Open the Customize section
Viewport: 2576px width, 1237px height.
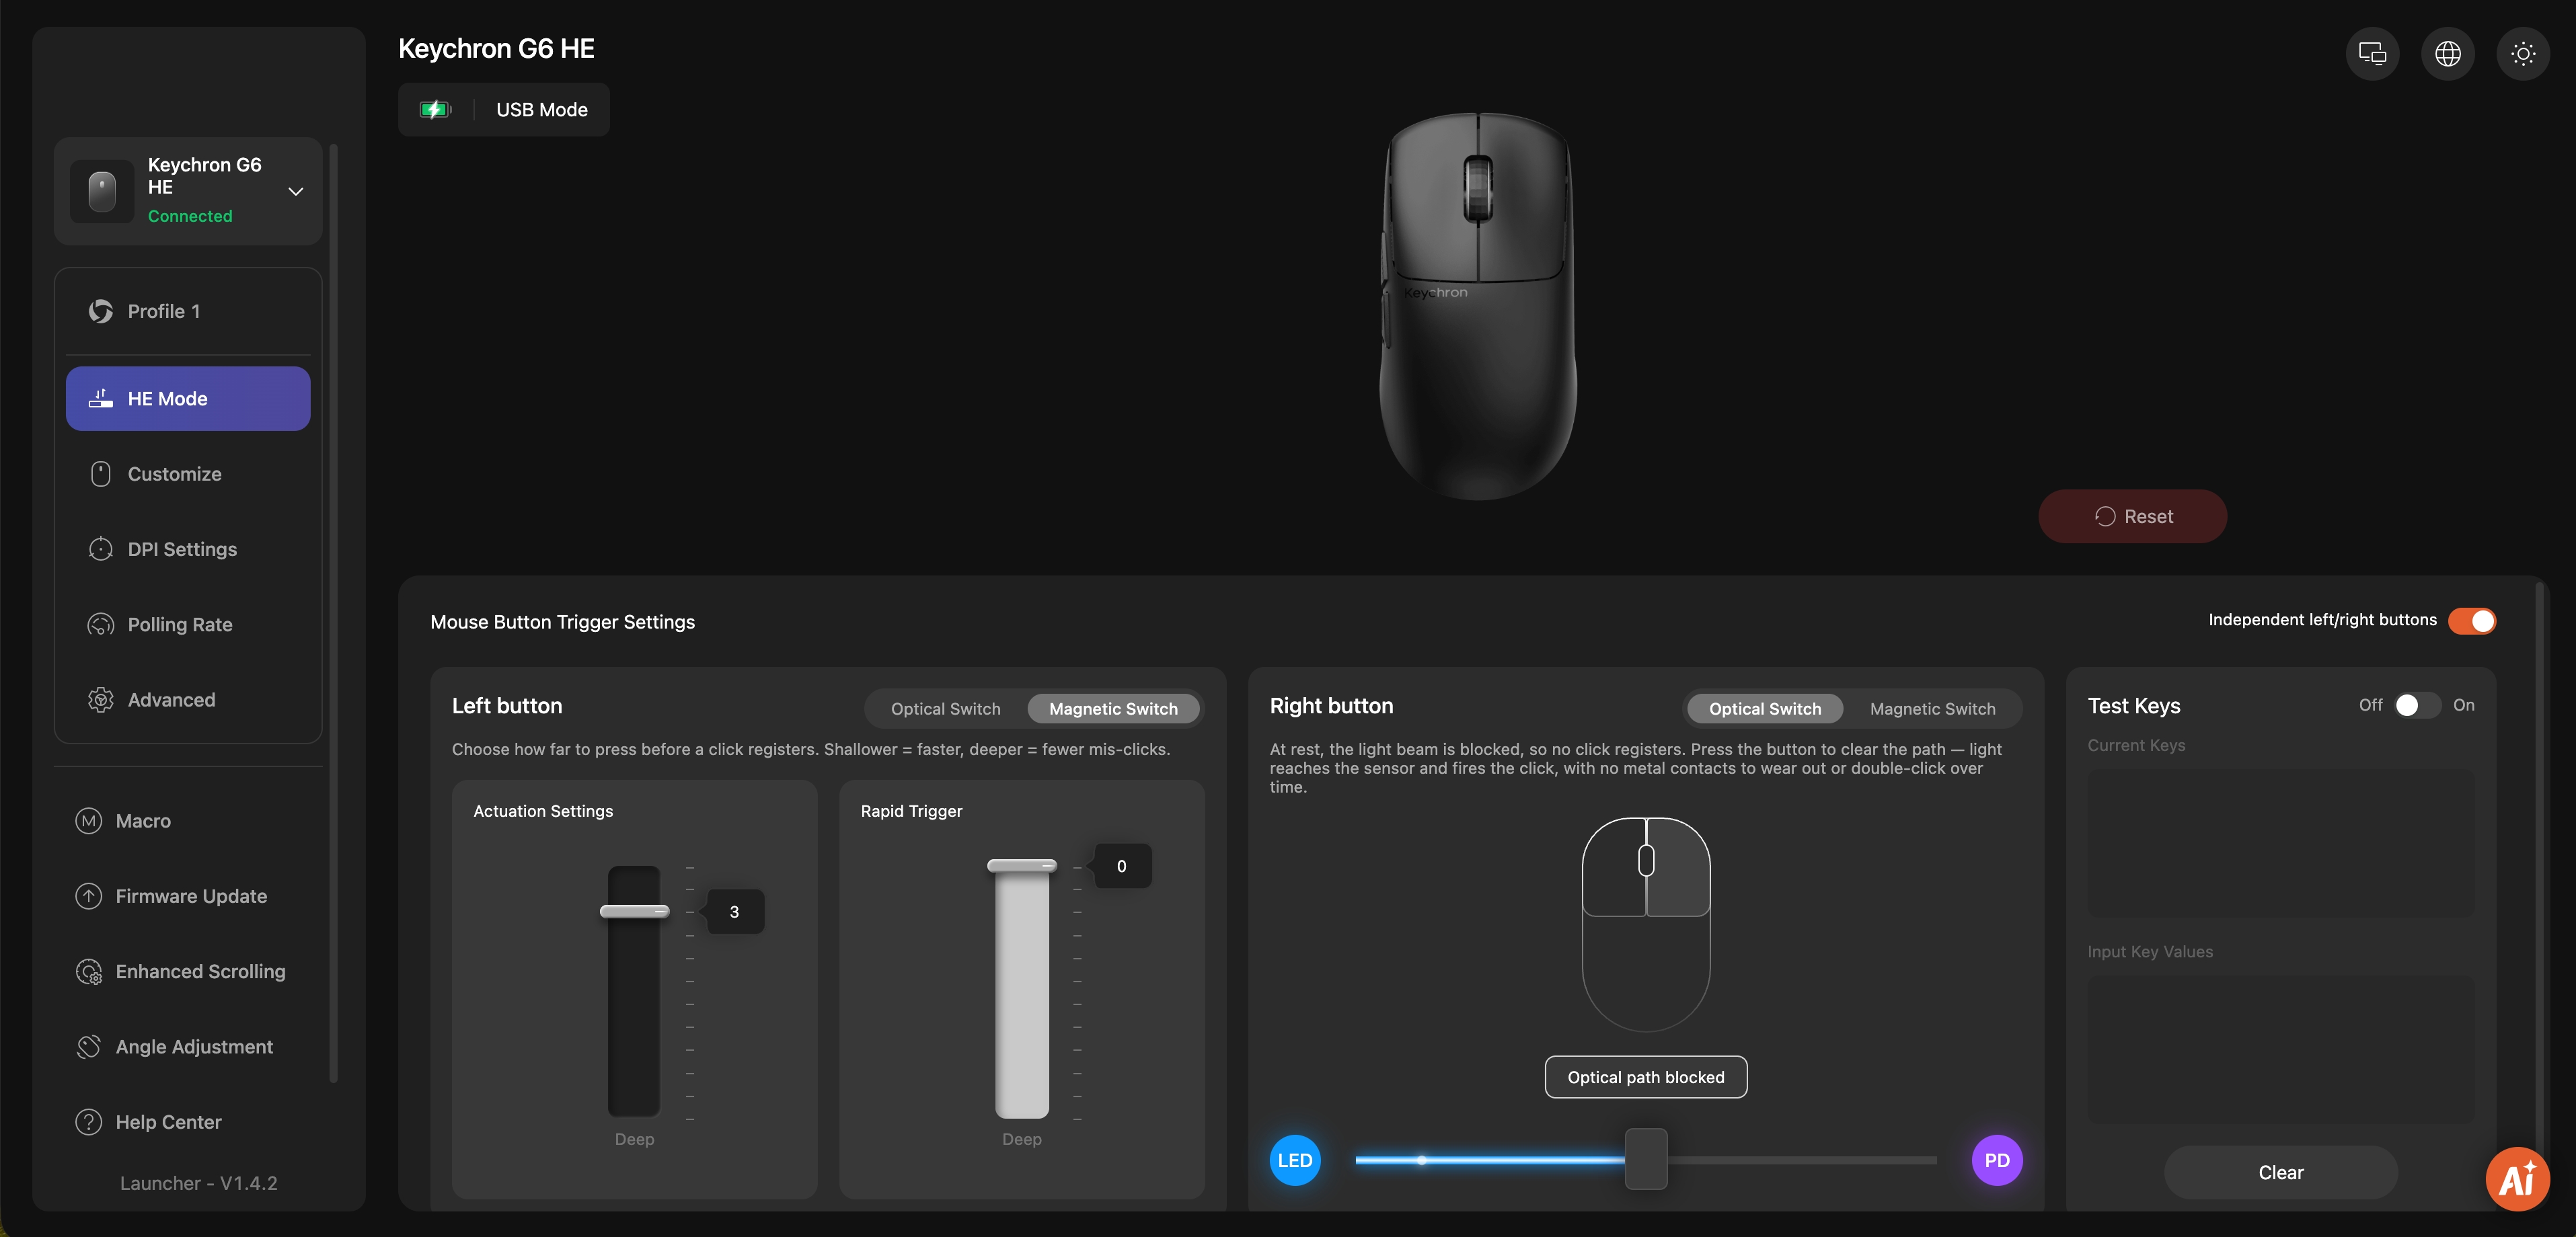click(x=188, y=473)
